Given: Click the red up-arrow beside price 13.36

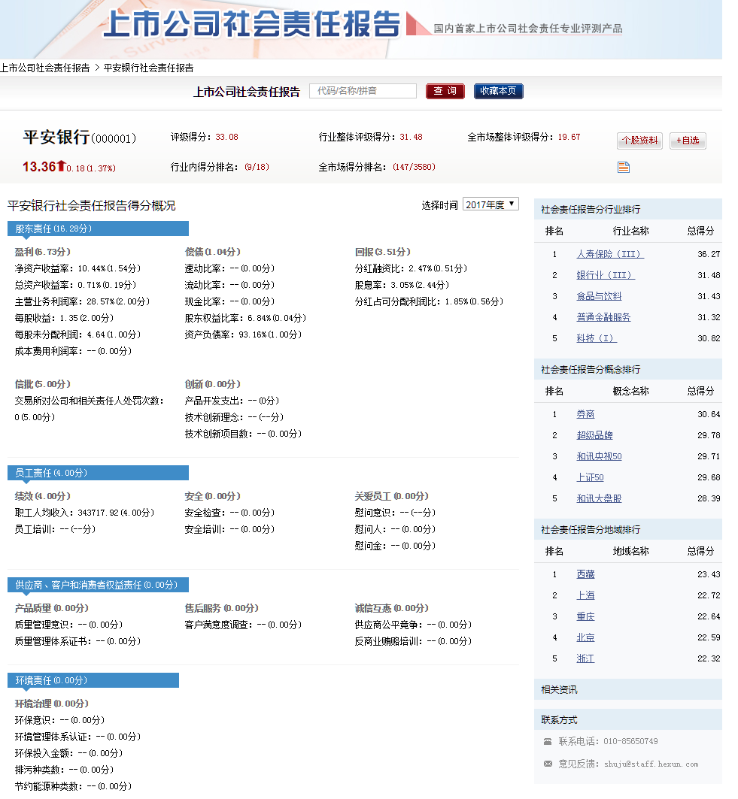Looking at the screenshot, I should click(x=61, y=165).
